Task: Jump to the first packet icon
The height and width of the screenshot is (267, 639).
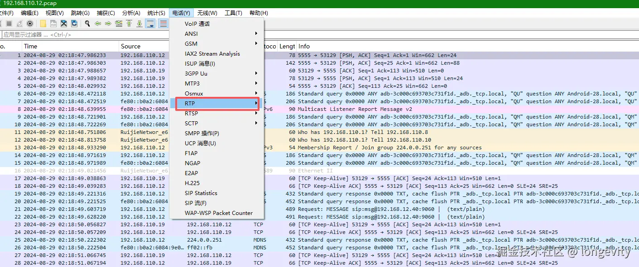Action: pyautogui.click(x=129, y=24)
